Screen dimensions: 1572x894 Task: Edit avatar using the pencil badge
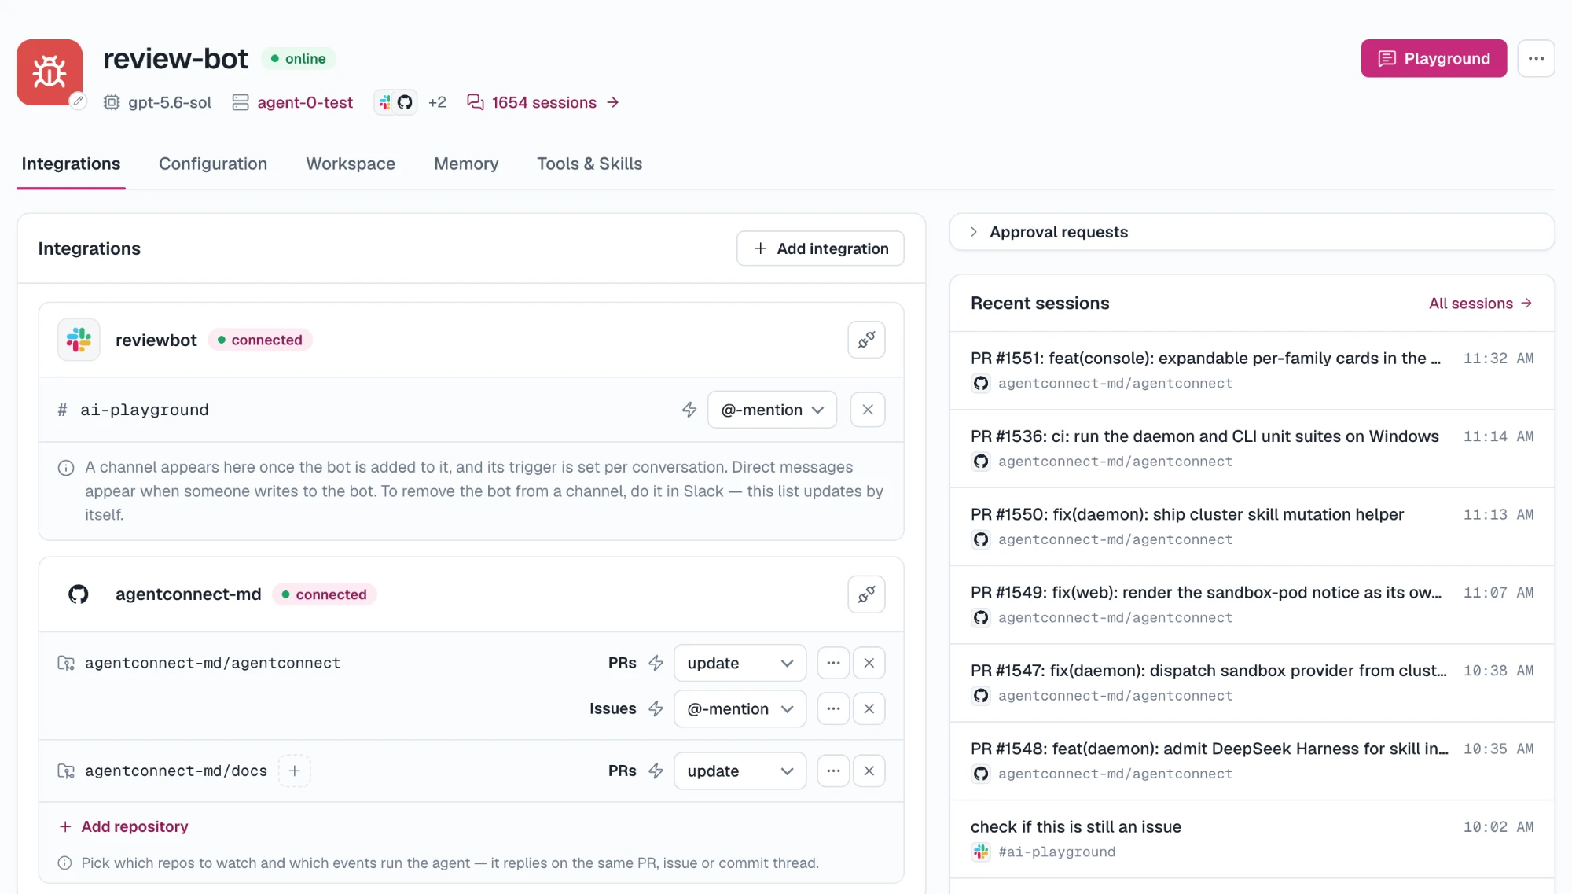[77, 101]
